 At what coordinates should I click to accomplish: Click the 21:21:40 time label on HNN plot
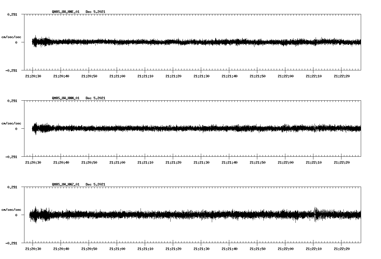pos(229,163)
